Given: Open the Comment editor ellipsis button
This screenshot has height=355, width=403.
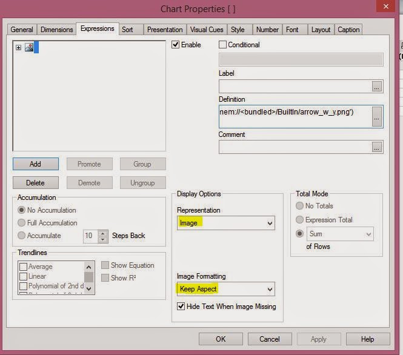Looking at the screenshot, I should (376, 147).
